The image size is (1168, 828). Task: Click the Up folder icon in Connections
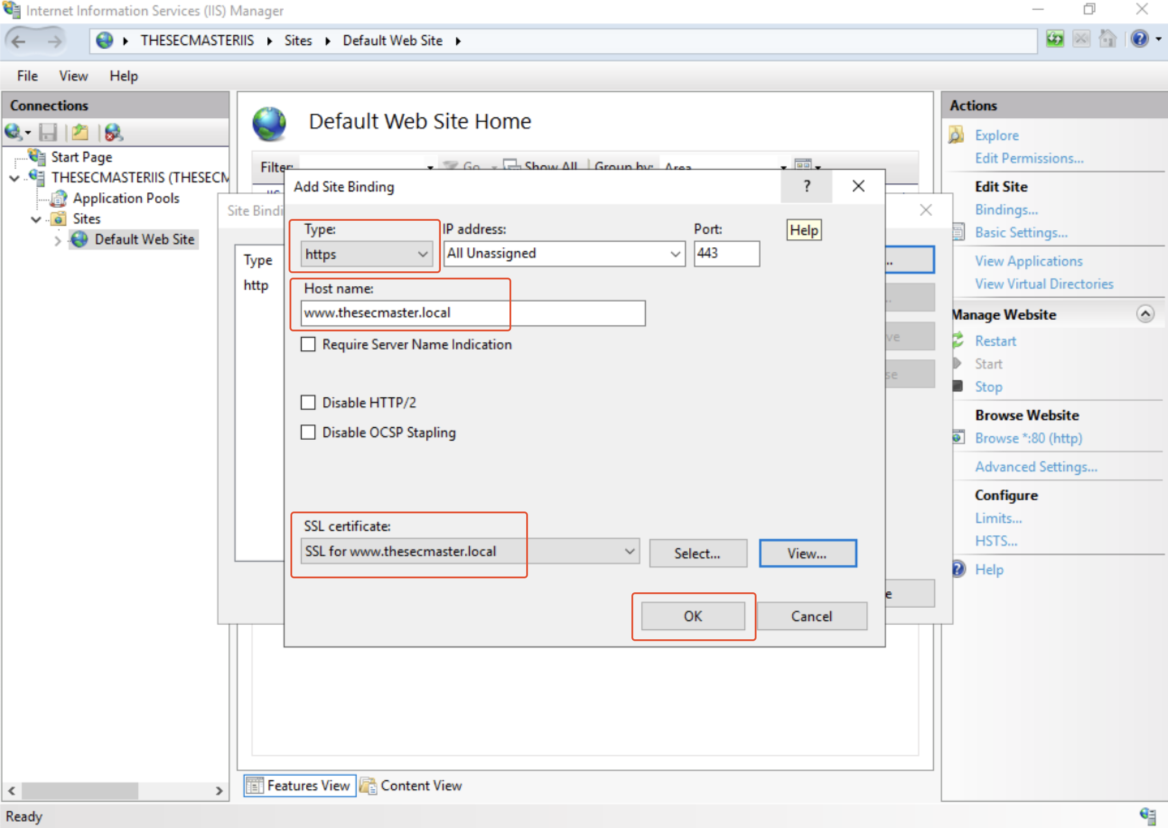point(80,133)
